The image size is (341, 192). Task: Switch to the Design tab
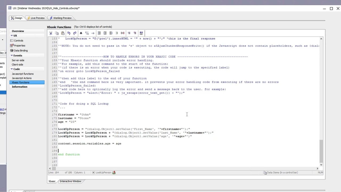(x=16, y=18)
